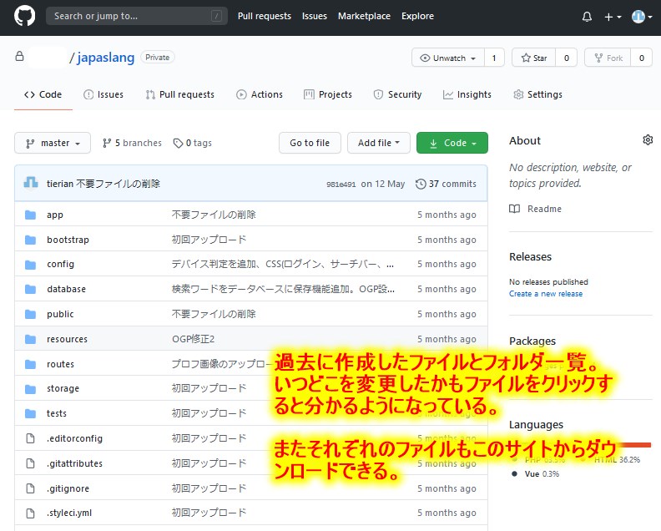Switch to the Issues tab
The width and height of the screenshot is (661, 531).
(x=103, y=94)
